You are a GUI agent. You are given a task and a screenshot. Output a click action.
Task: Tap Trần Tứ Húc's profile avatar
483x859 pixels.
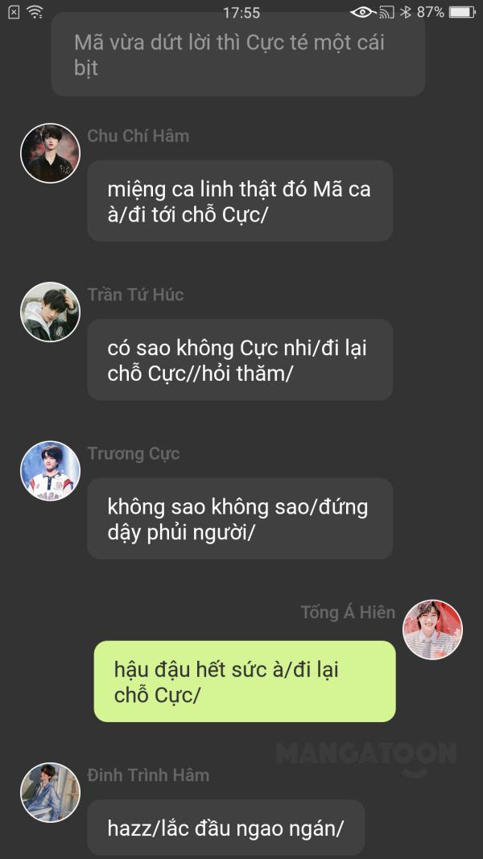point(51,312)
